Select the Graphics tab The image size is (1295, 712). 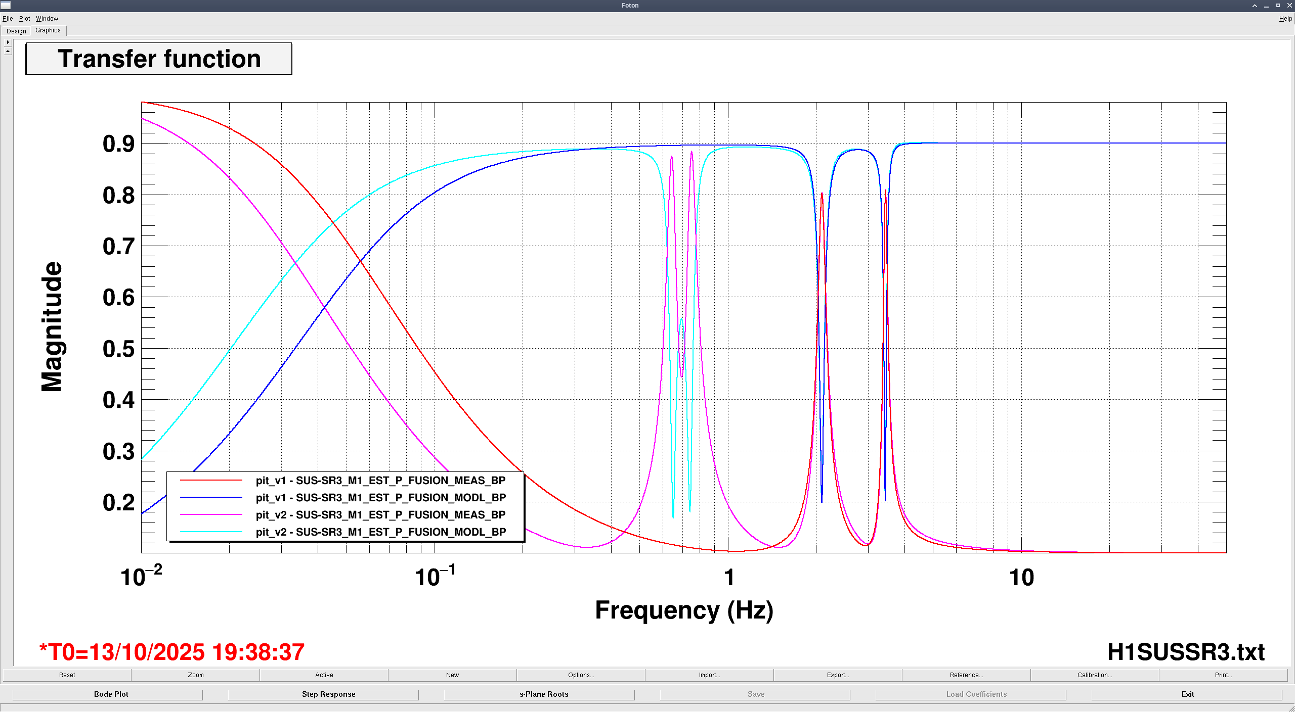click(48, 30)
